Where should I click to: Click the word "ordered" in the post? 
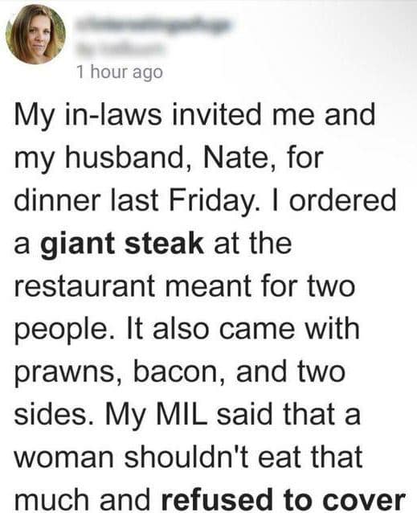pos(342,200)
